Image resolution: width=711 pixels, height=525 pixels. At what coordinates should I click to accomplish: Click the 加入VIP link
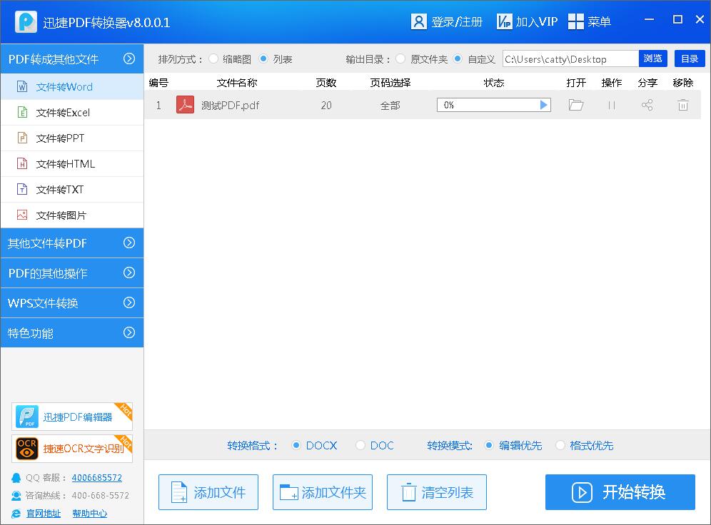click(536, 21)
